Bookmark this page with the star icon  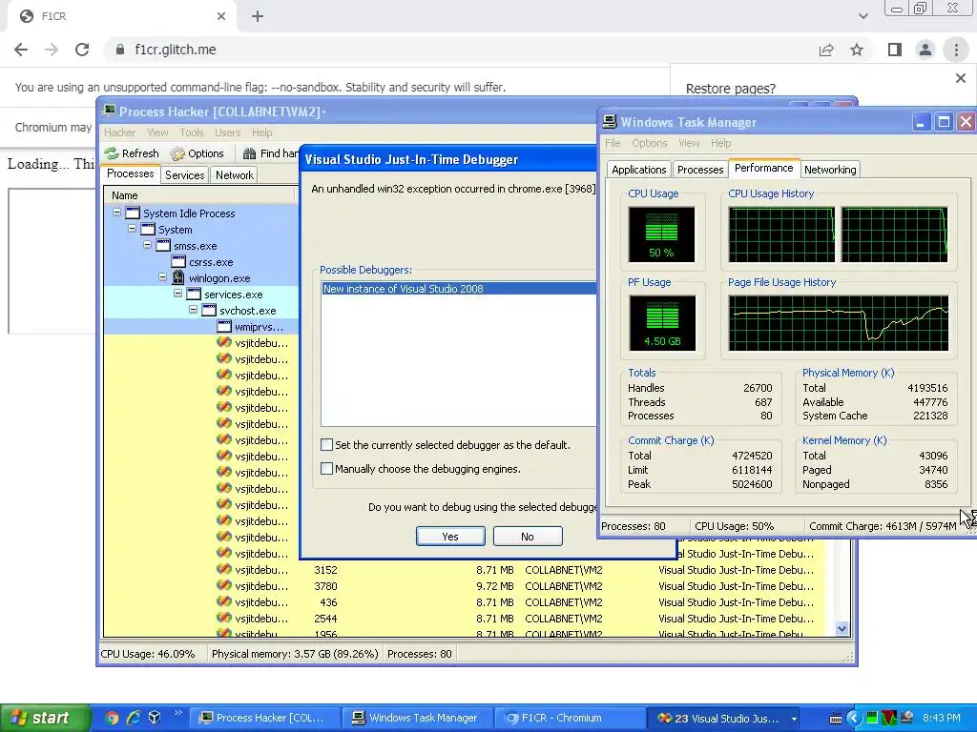tap(857, 50)
